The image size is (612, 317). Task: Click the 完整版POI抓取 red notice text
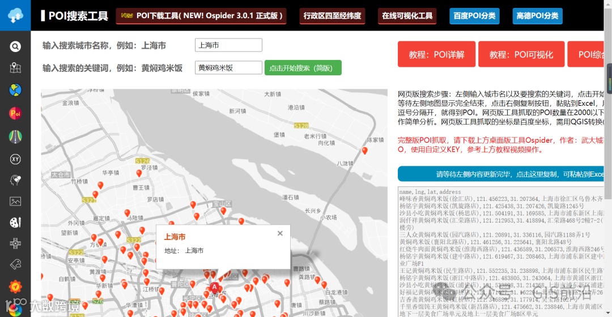point(500,145)
